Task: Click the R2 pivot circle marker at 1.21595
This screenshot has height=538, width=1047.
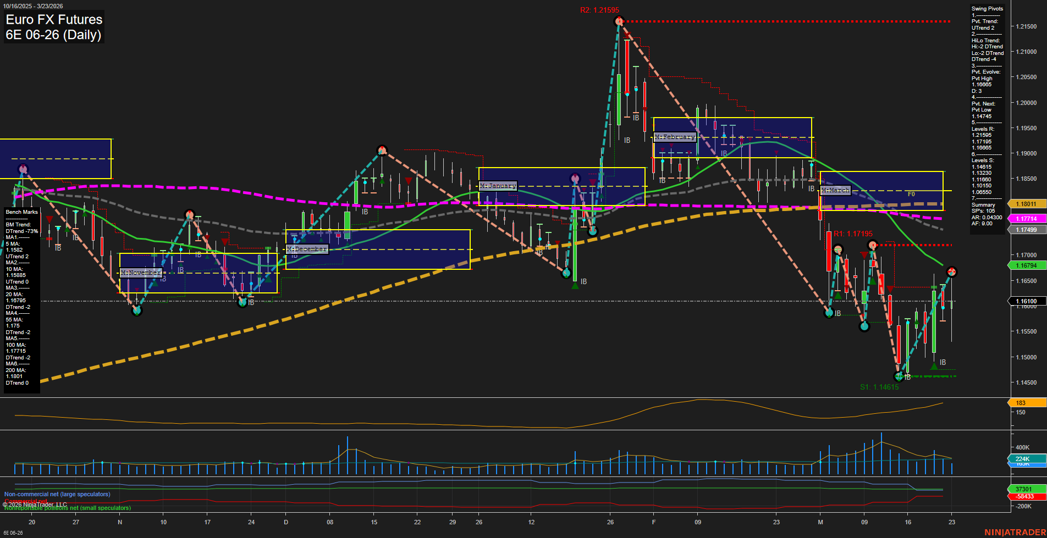Action: tap(618, 21)
